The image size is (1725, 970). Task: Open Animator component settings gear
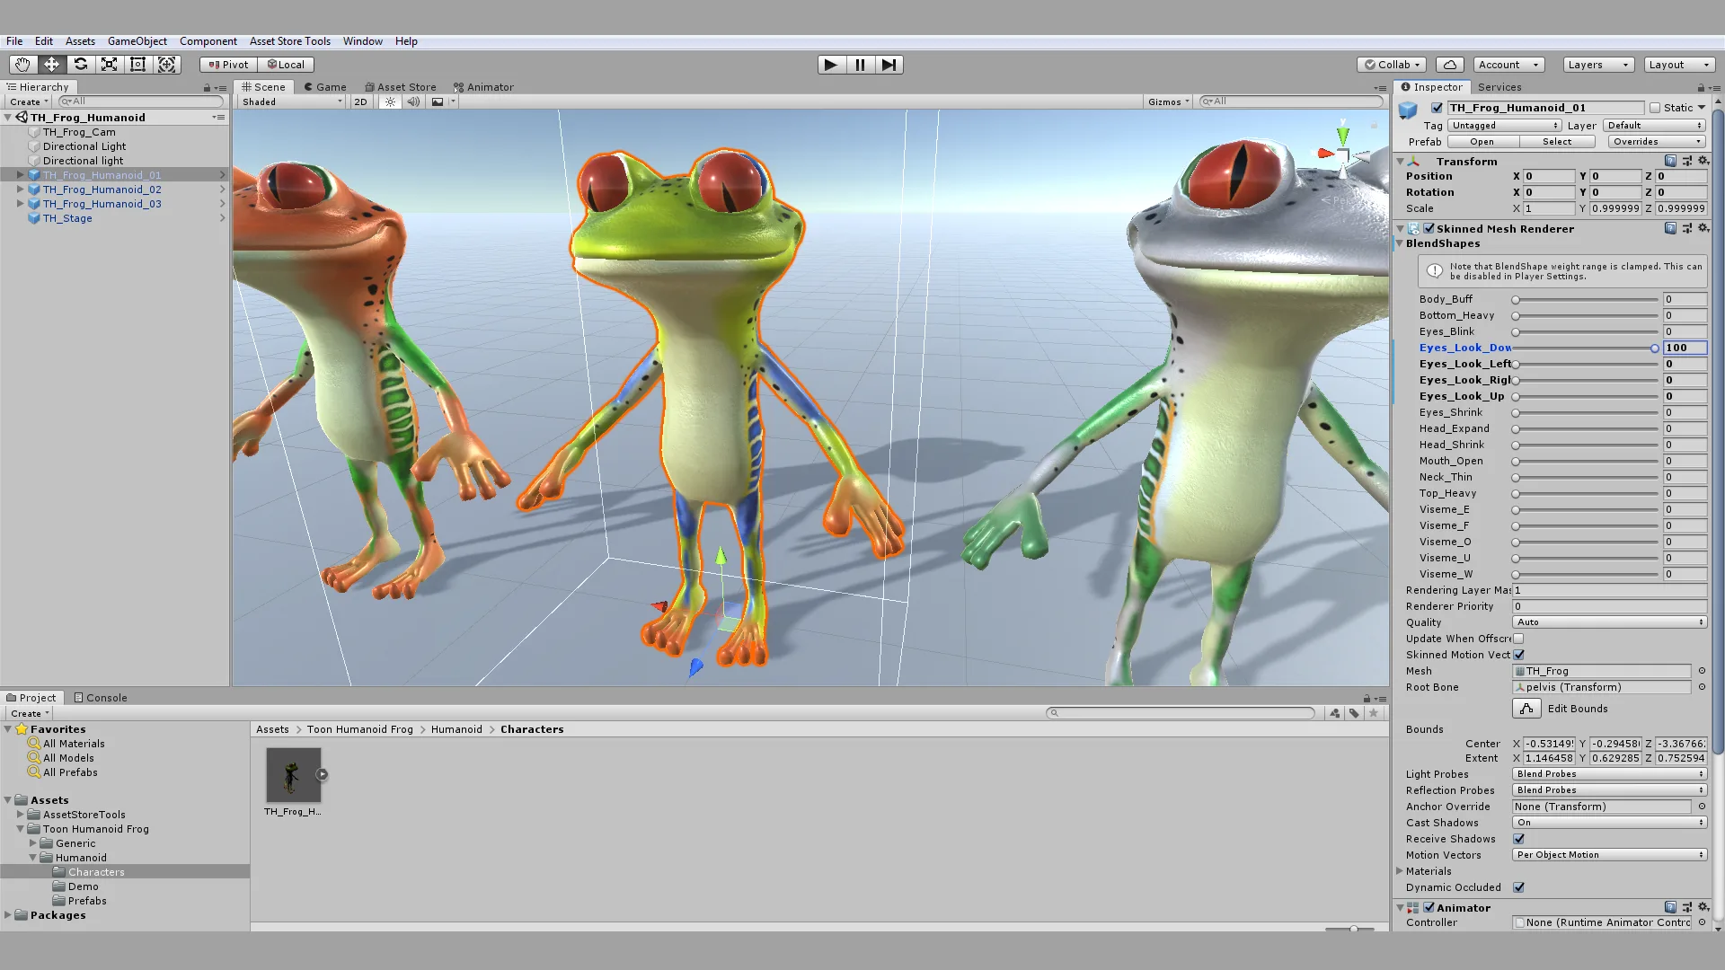(1703, 907)
